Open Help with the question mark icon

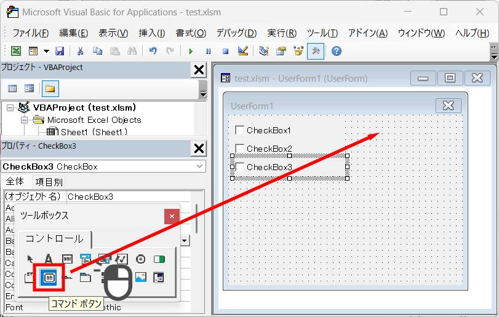337,51
